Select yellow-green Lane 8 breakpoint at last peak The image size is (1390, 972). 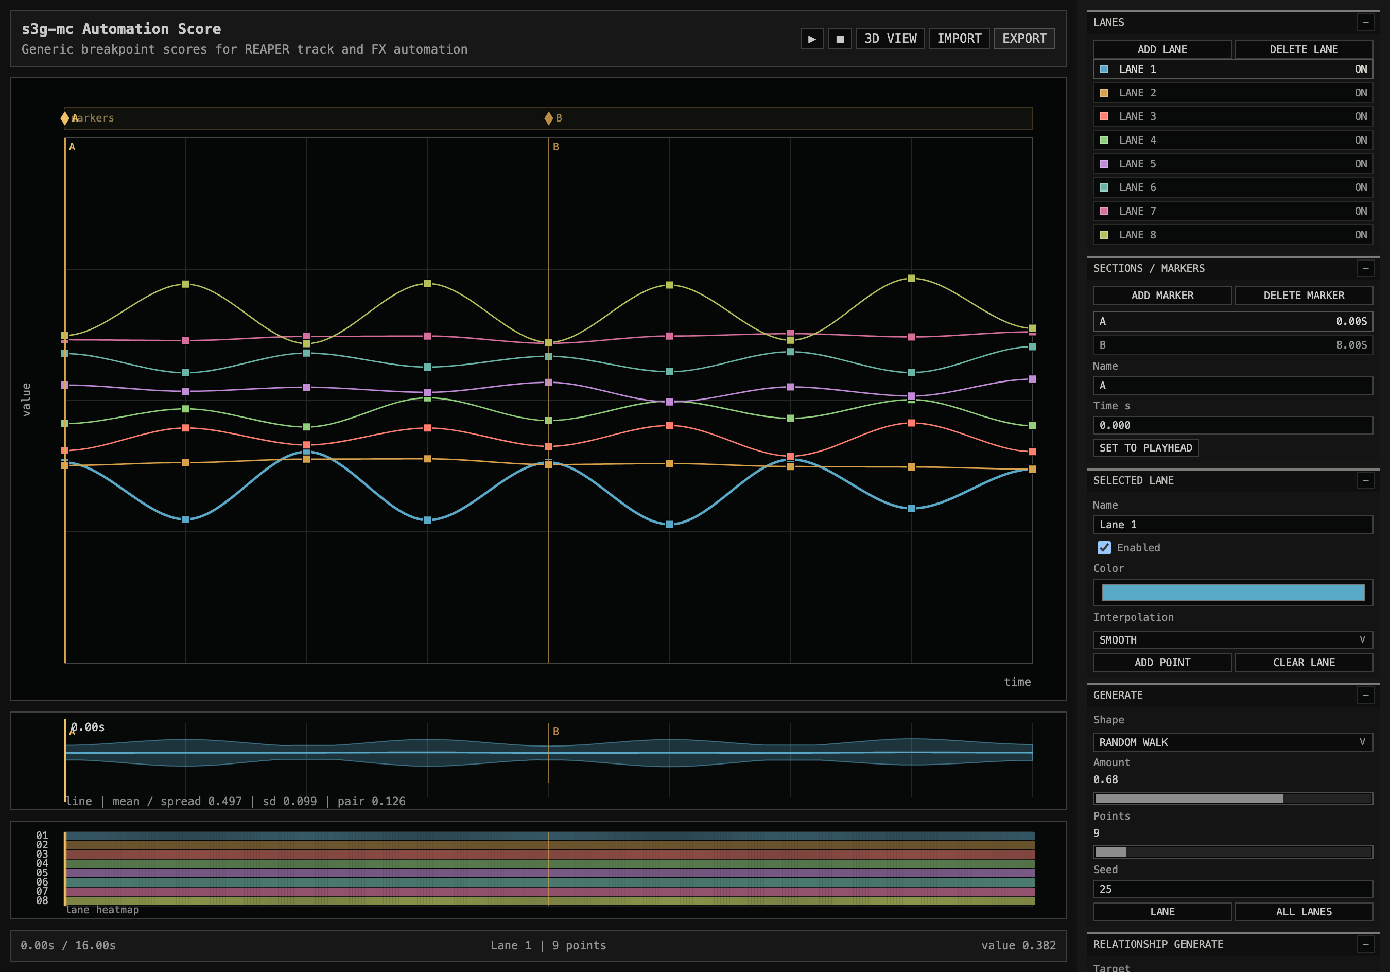pos(912,279)
